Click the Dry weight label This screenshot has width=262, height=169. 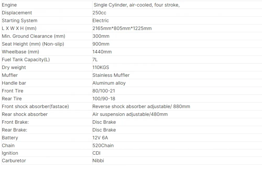pyautogui.click(x=14, y=67)
